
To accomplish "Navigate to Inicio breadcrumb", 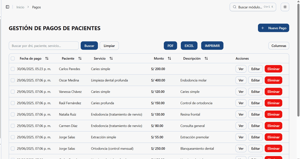I will [20, 7].
